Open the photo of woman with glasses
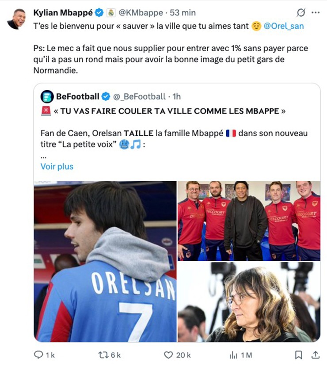 (249, 302)
